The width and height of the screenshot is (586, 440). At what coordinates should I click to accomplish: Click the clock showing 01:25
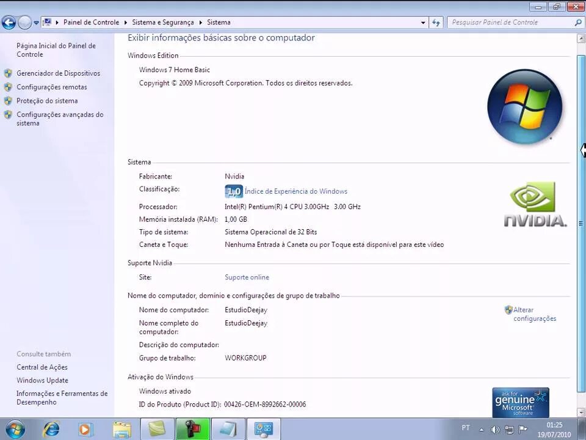tap(554, 425)
